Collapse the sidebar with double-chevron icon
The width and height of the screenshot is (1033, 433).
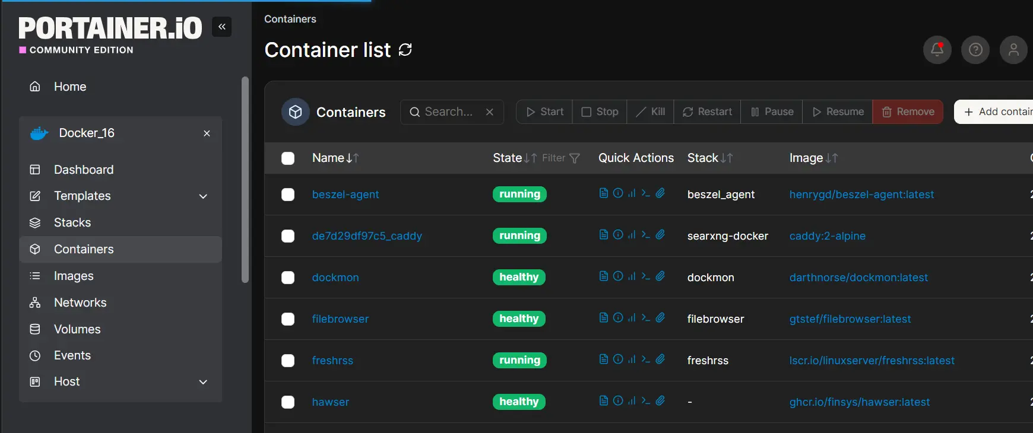222,27
